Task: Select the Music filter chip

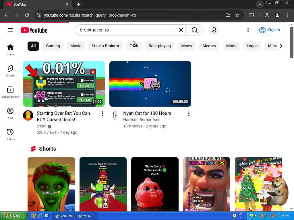Action: click(x=76, y=46)
